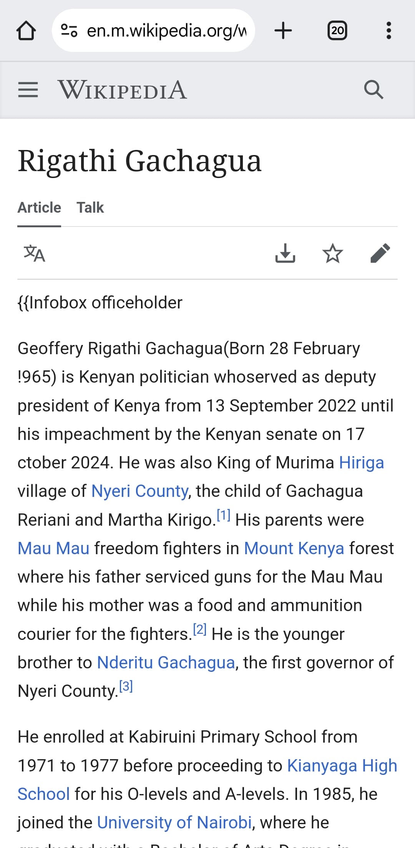Open a new browser tab
The width and height of the screenshot is (415, 848).
[x=283, y=31]
